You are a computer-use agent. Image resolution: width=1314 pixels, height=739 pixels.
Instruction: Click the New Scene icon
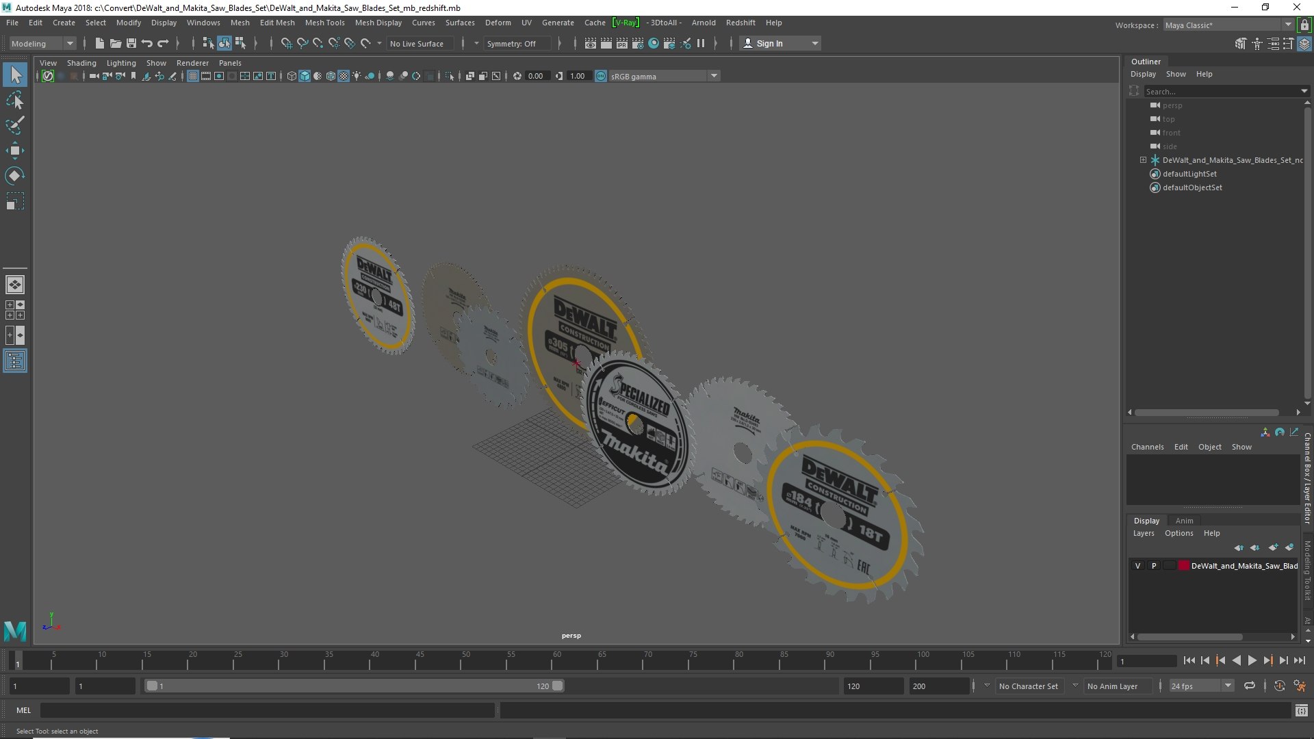click(100, 43)
